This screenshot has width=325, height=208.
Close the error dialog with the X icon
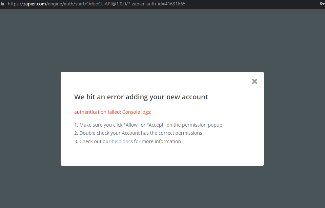pyautogui.click(x=255, y=81)
